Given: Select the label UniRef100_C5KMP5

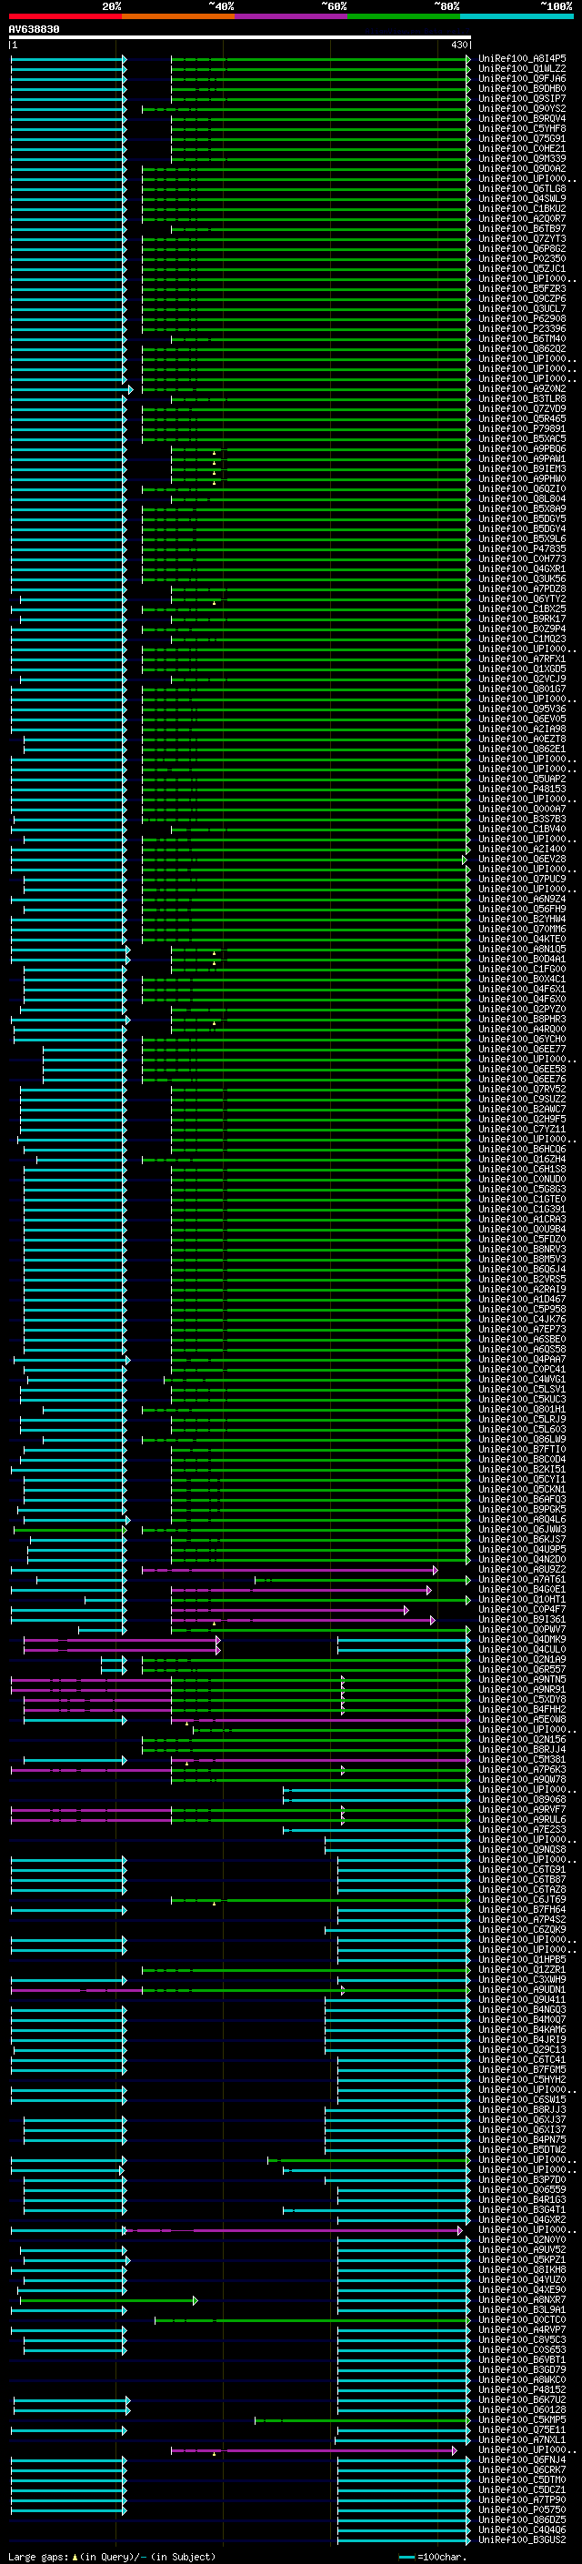Looking at the screenshot, I should [521, 2419].
